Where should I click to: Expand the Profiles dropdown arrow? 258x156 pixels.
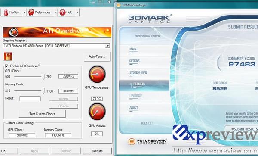pyautogui.click(x=25, y=12)
